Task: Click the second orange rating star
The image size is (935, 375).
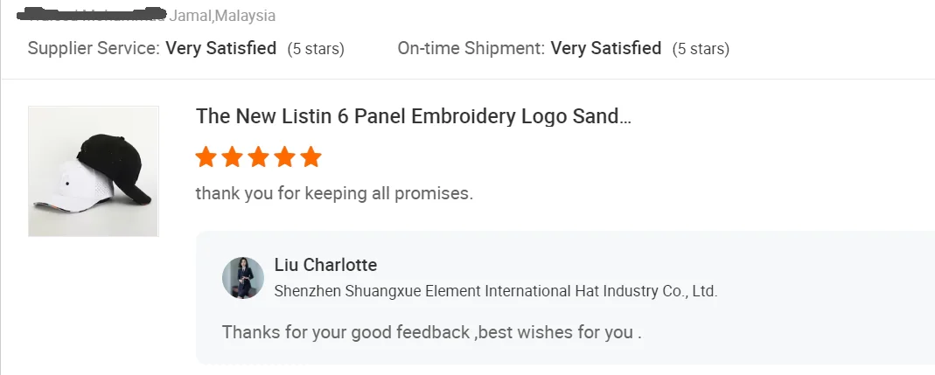Action: [x=233, y=157]
